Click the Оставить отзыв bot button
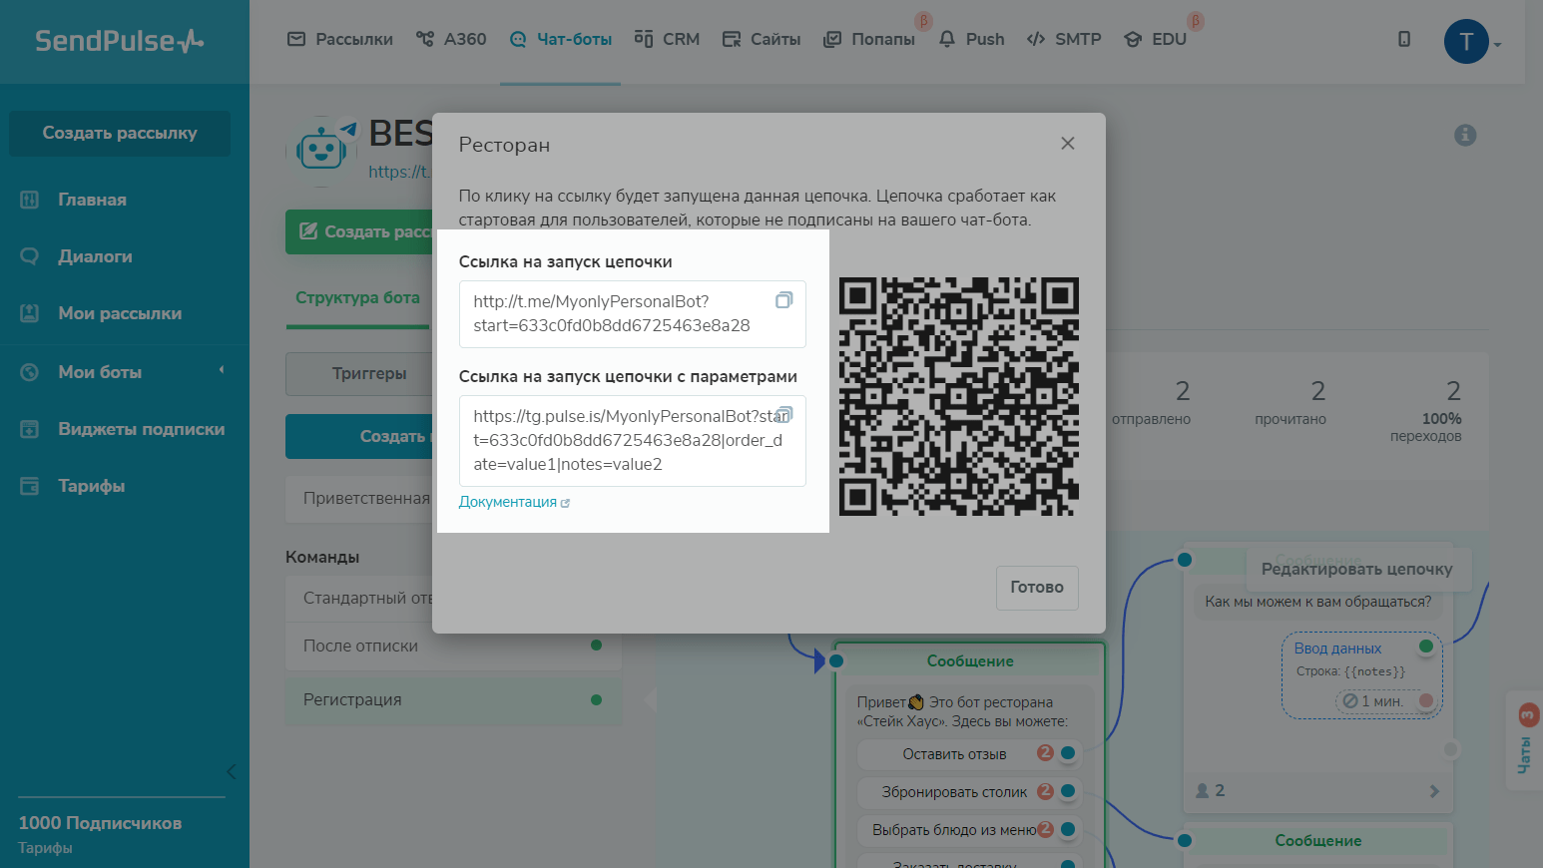Screen dimensions: 1543x868 [x=969, y=754]
